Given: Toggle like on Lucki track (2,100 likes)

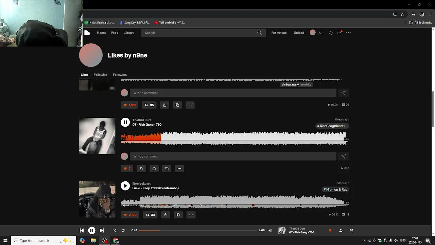Looking at the screenshot, I should point(130,215).
